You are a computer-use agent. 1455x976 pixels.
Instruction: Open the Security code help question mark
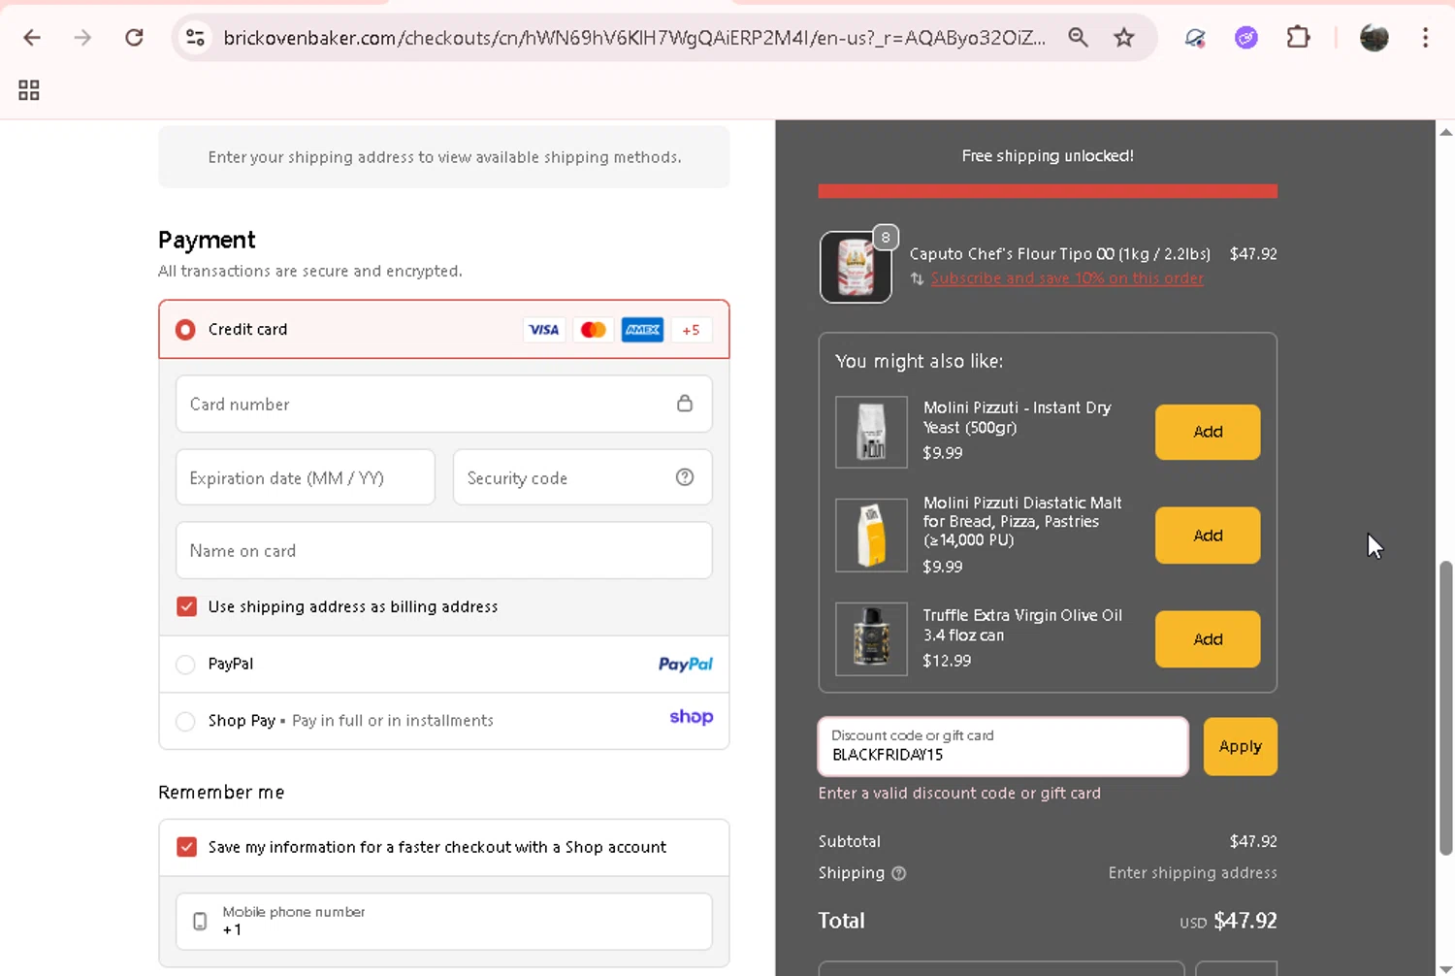[685, 477]
